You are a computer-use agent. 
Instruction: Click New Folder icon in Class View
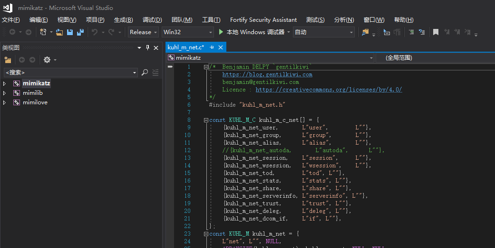tap(8, 60)
